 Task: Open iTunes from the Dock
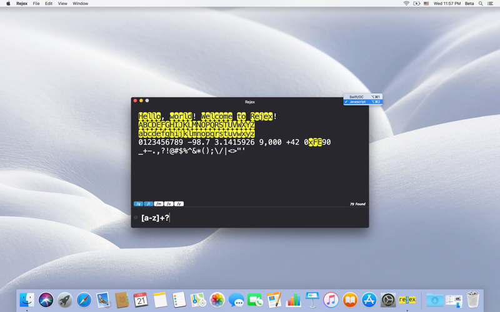[x=331, y=300]
